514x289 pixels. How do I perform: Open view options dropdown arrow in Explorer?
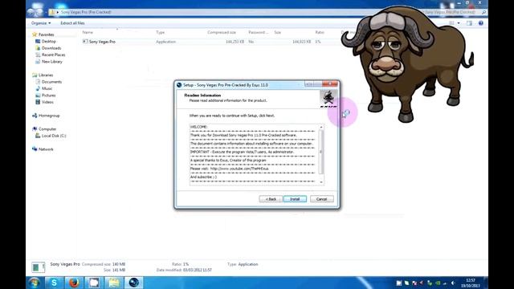[459, 23]
